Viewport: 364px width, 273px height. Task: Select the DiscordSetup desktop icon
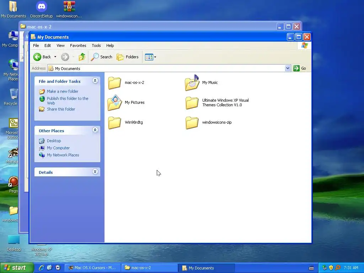click(42, 10)
